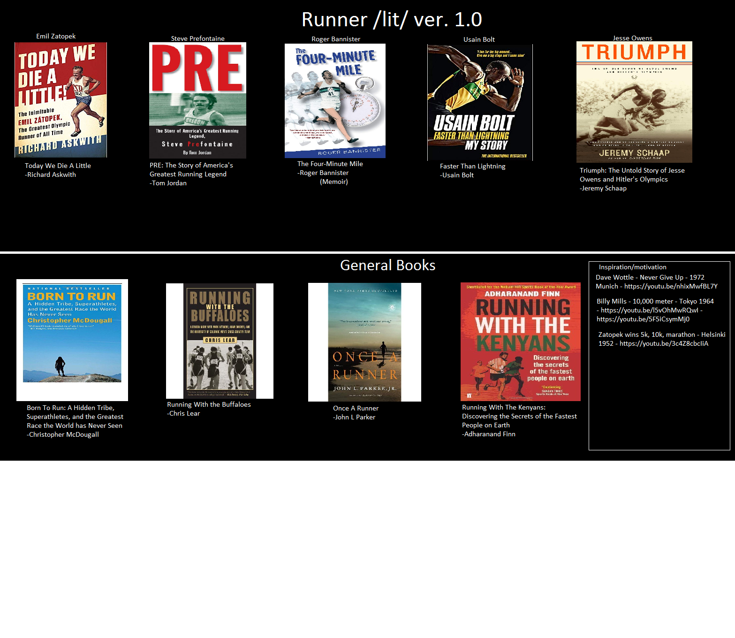Select the Triumph Jesse Owens book cover
This screenshot has height=638, width=735.
click(634, 102)
